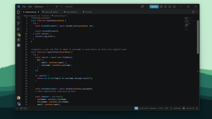Split the editor to the right

[193, 12]
